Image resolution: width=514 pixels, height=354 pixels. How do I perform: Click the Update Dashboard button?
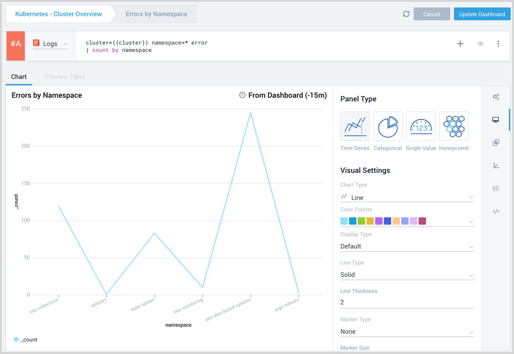click(x=482, y=14)
